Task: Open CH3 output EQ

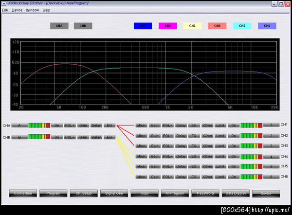Action: (x=194, y=146)
